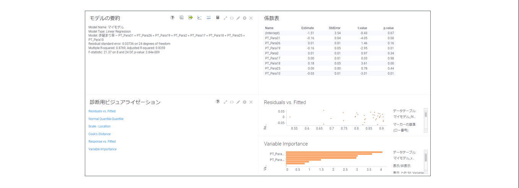
Task: Click 表示/非表示 label in Variable Importance legend
Action: pos(402,166)
